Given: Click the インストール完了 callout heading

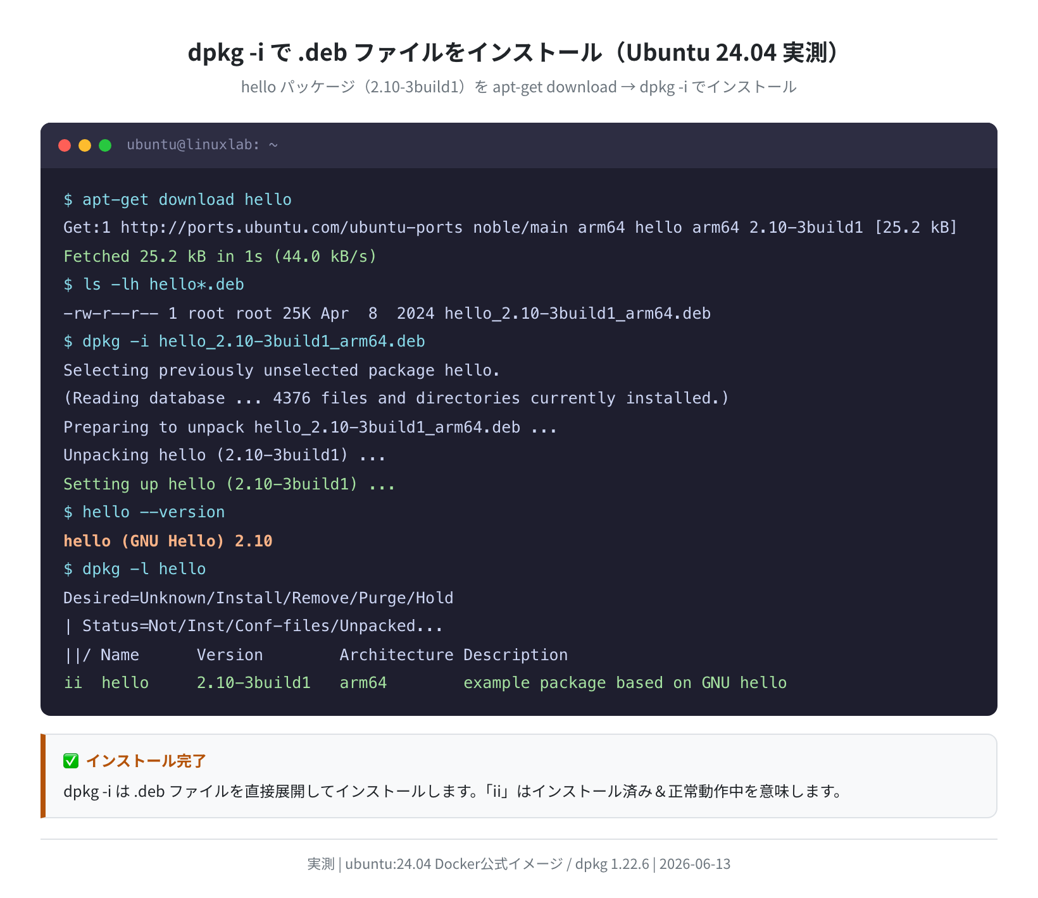Looking at the screenshot, I should point(146,761).
